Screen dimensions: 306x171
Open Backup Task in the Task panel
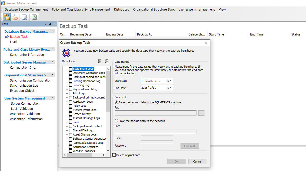(19, 37)
